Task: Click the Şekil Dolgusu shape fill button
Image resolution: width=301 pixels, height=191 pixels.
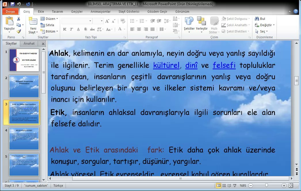Action: (235, 19)
